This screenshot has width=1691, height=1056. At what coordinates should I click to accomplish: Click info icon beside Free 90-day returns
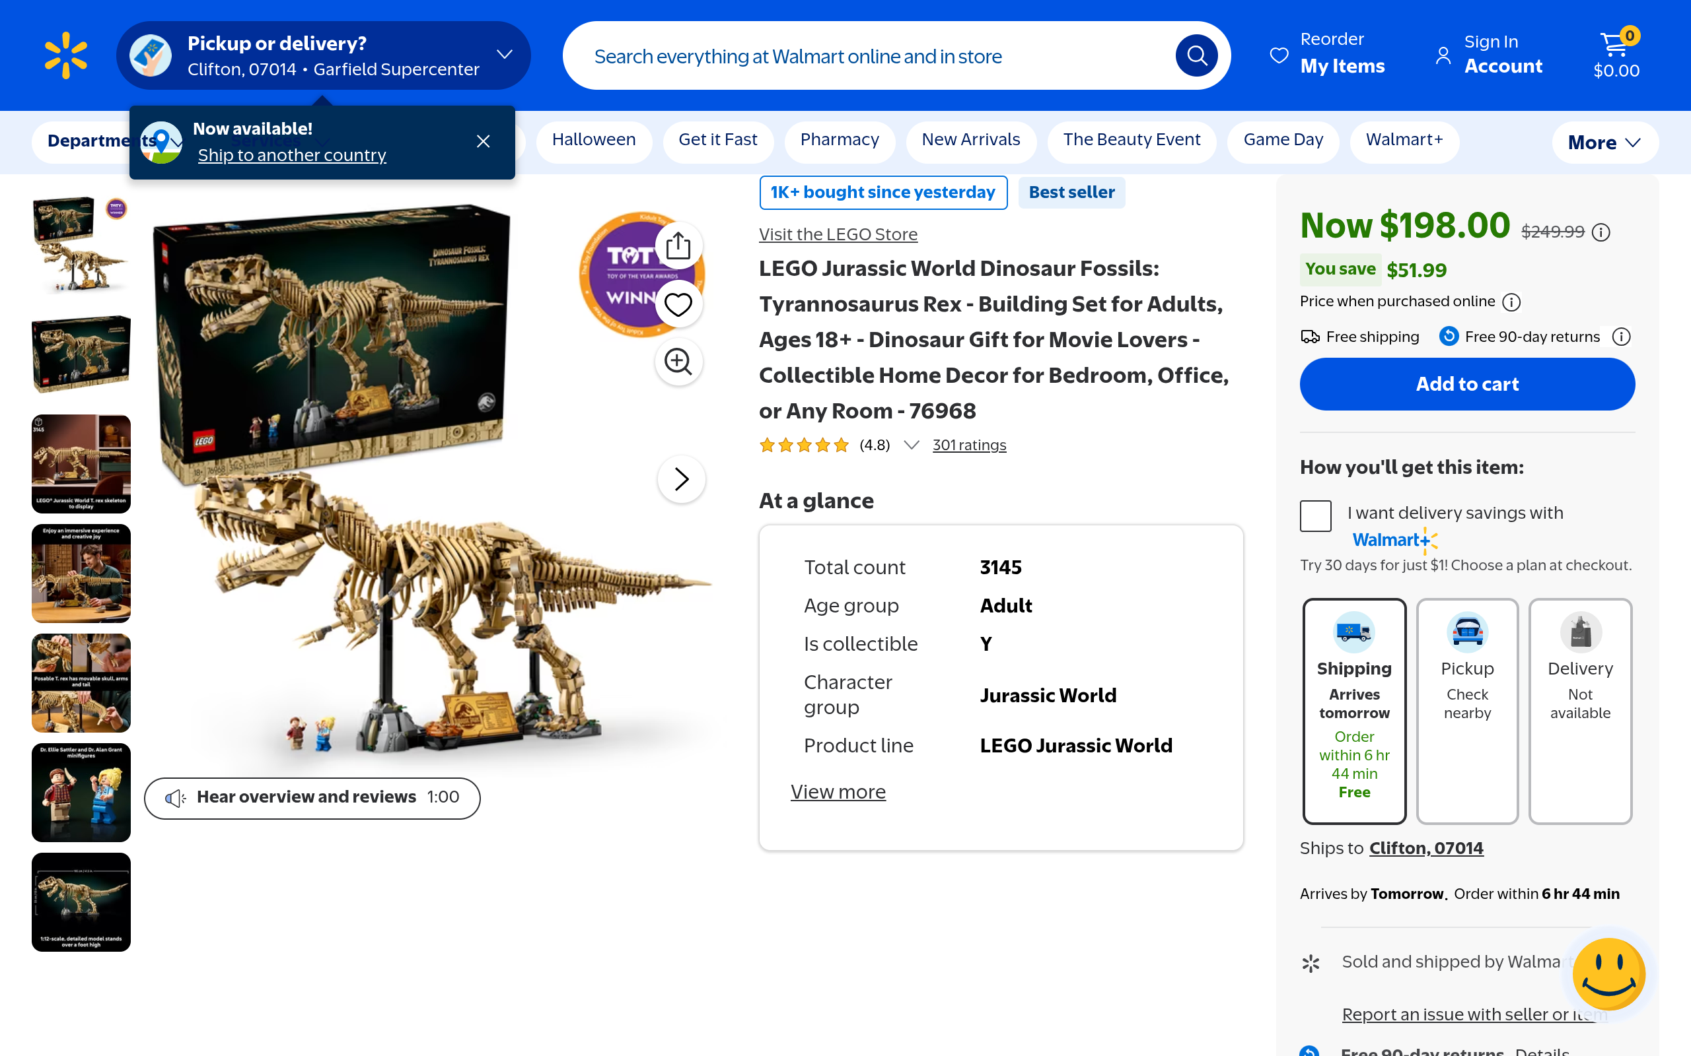click(x=1621, y=337)
